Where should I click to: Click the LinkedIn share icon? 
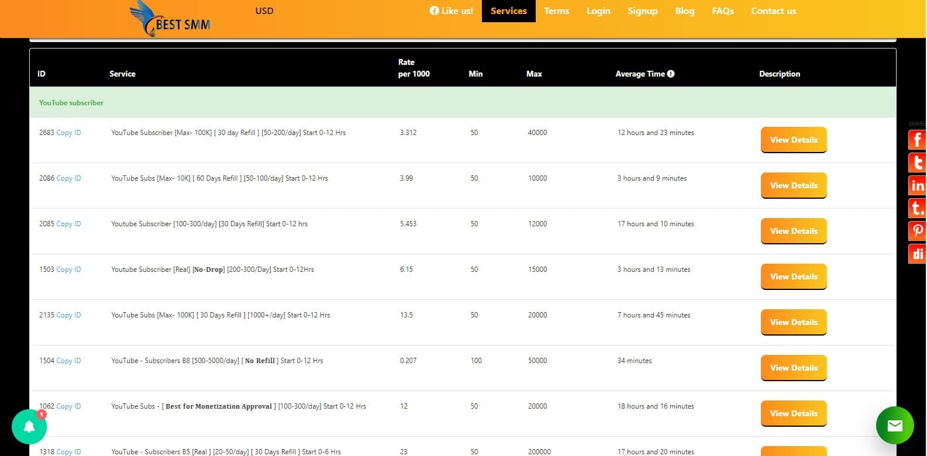[x=917, y=185]
